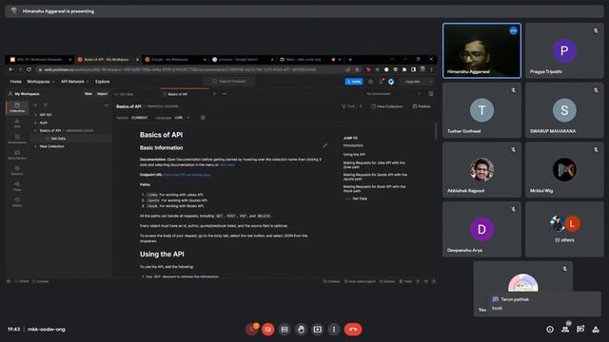The height and width of the screenshot is (342, 609).
Task: Open History sidebar icon
Action: [x=17, y=202]
